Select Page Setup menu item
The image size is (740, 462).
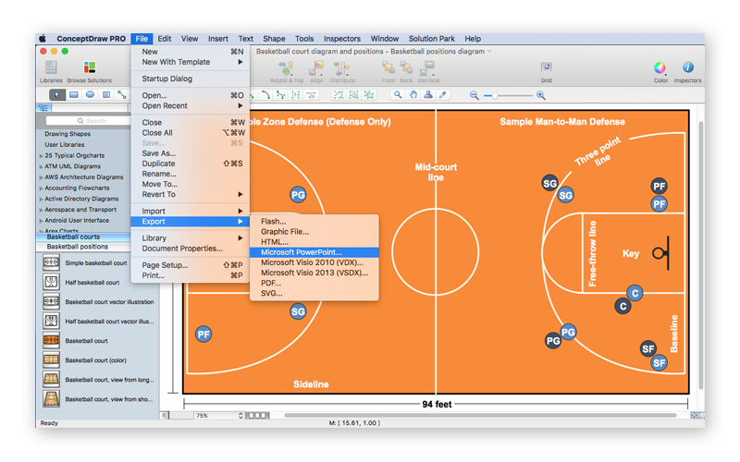point(191,265)
